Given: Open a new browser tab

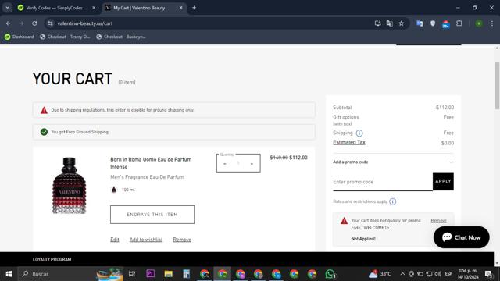Looking at the screenshot, I should tap(194, 8).
